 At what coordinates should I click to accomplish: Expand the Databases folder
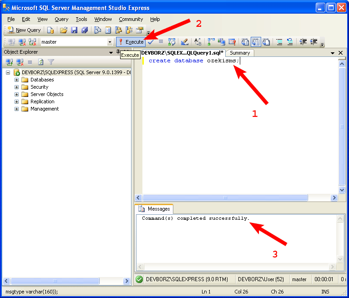(16, 80)
